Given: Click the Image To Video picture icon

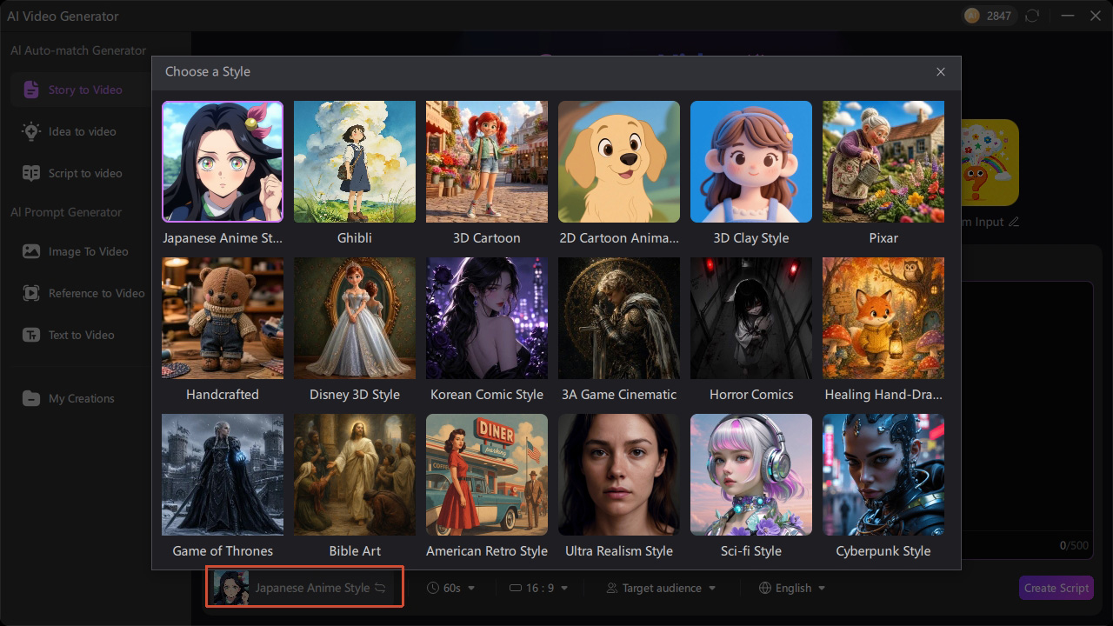Looking at the screenshot, I should (x=31, y=251).
